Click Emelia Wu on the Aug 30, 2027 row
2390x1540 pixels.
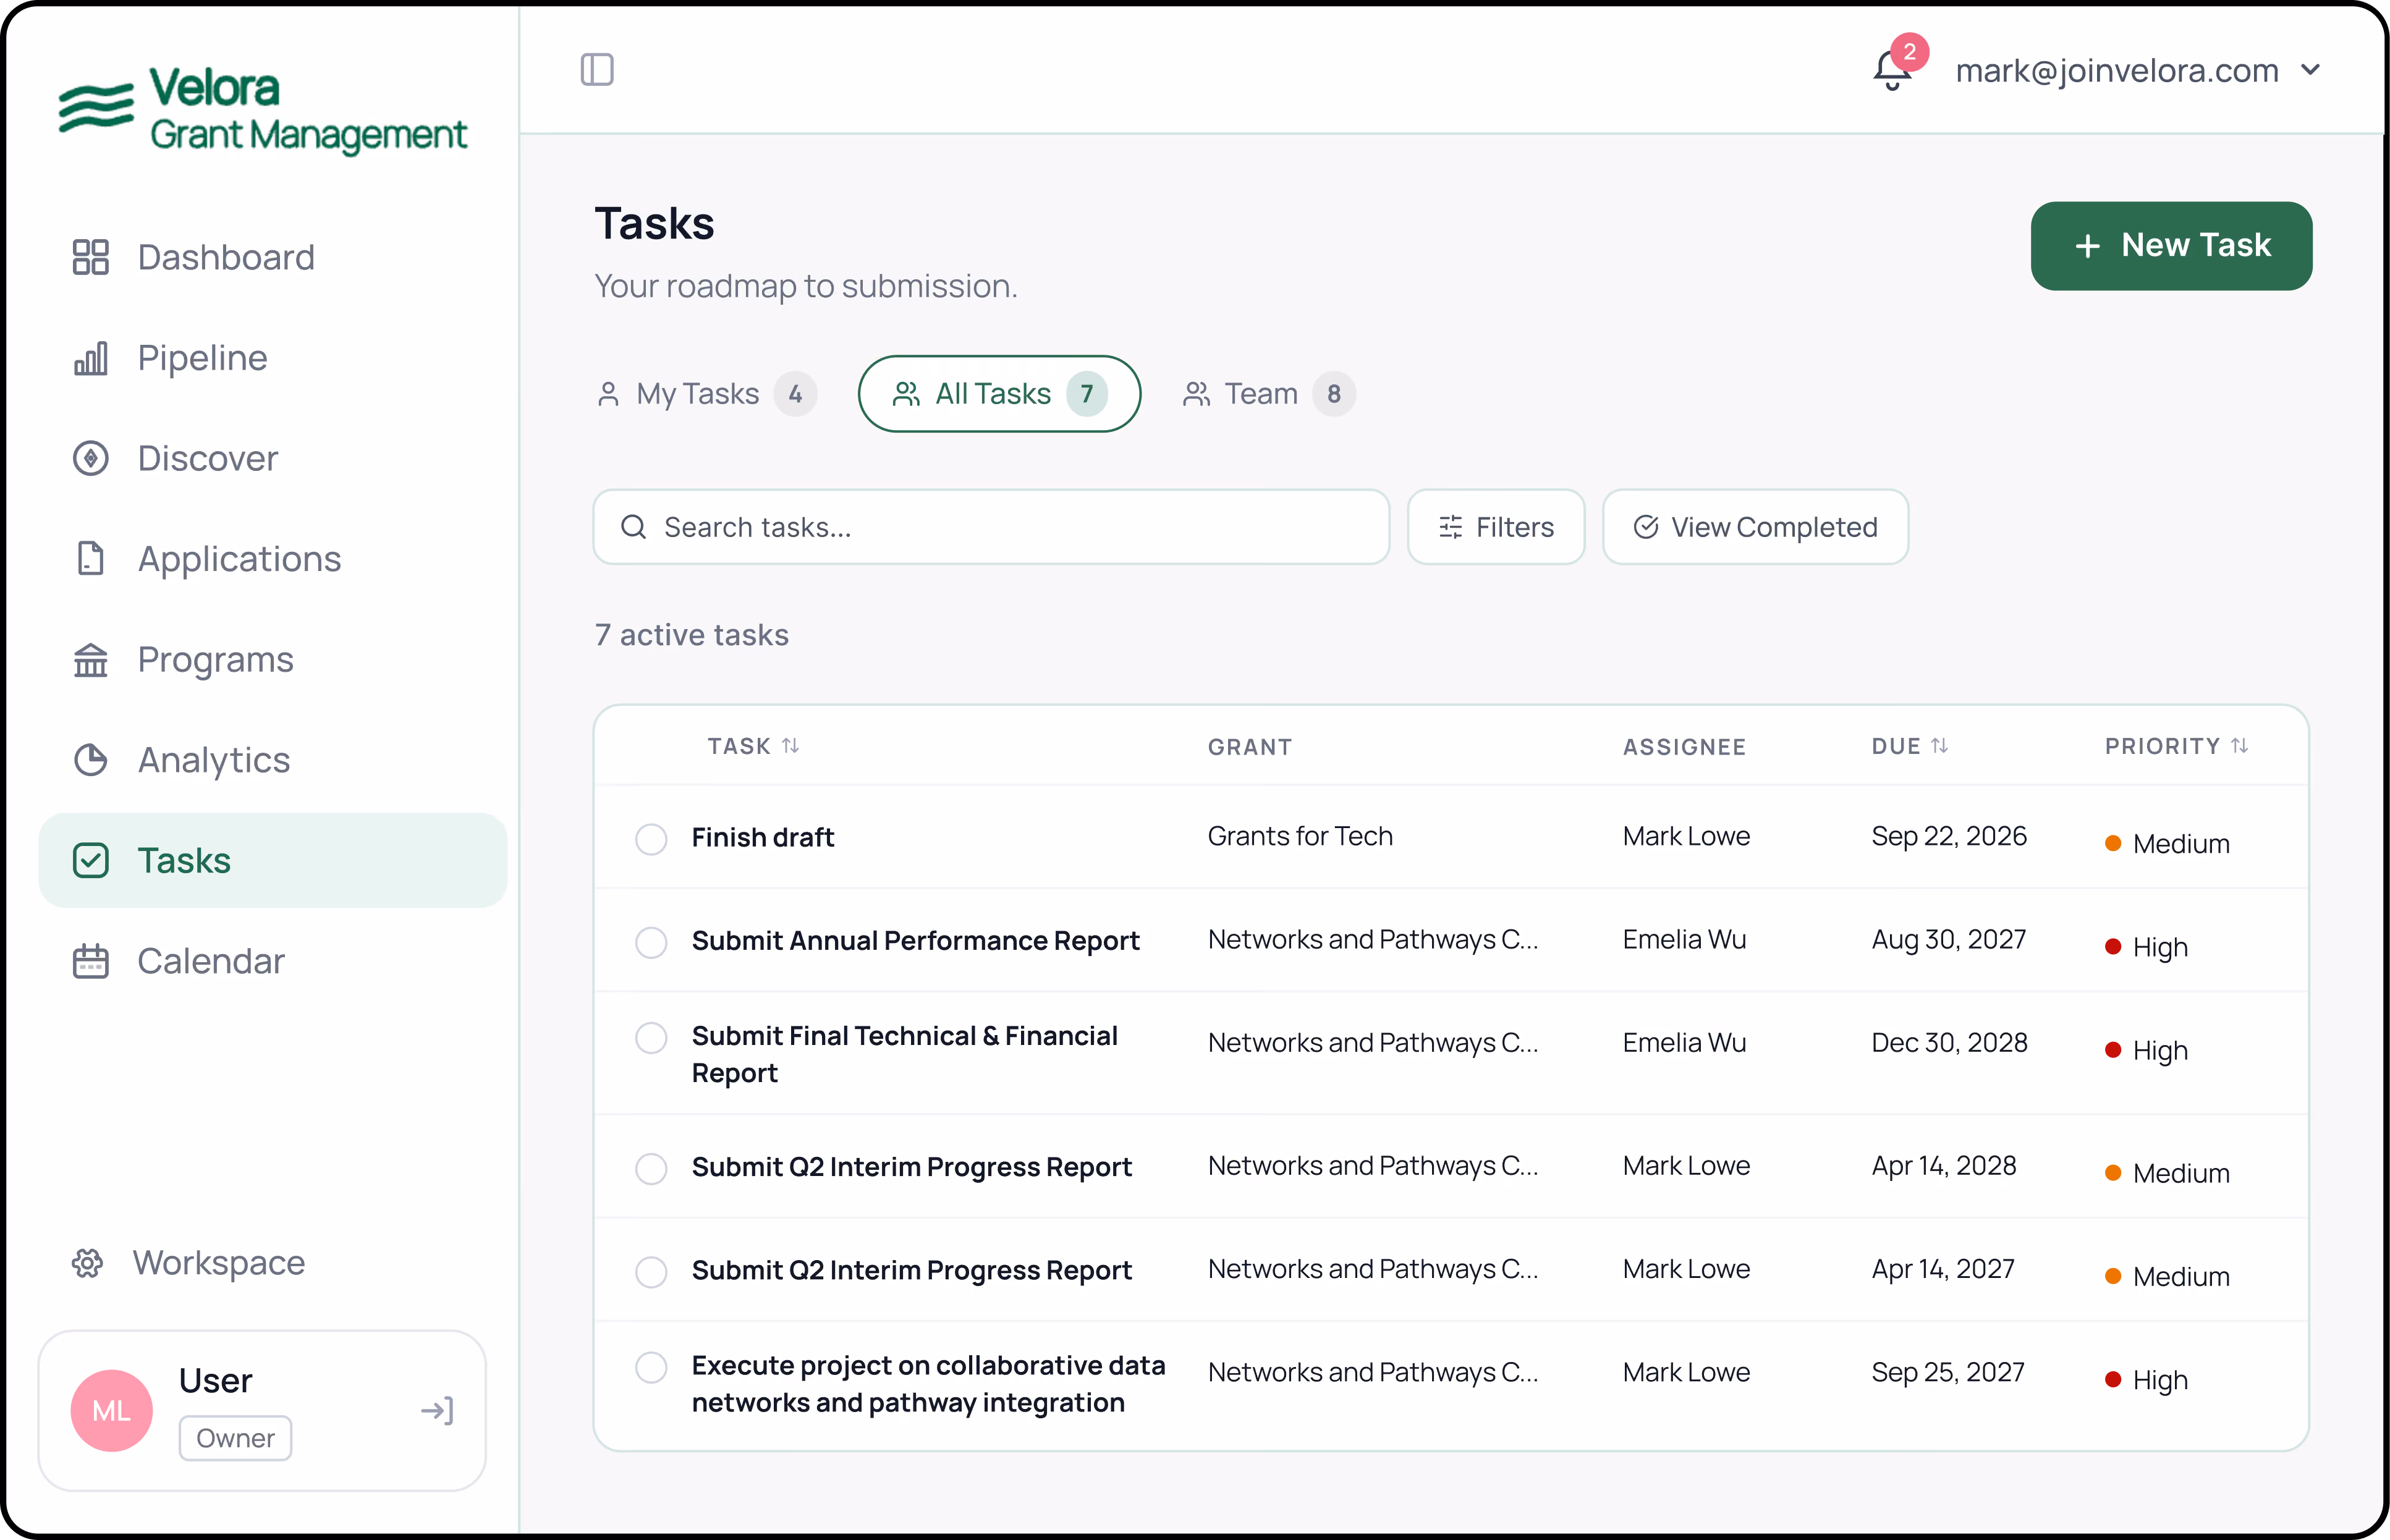click(x=1684, y=939)
